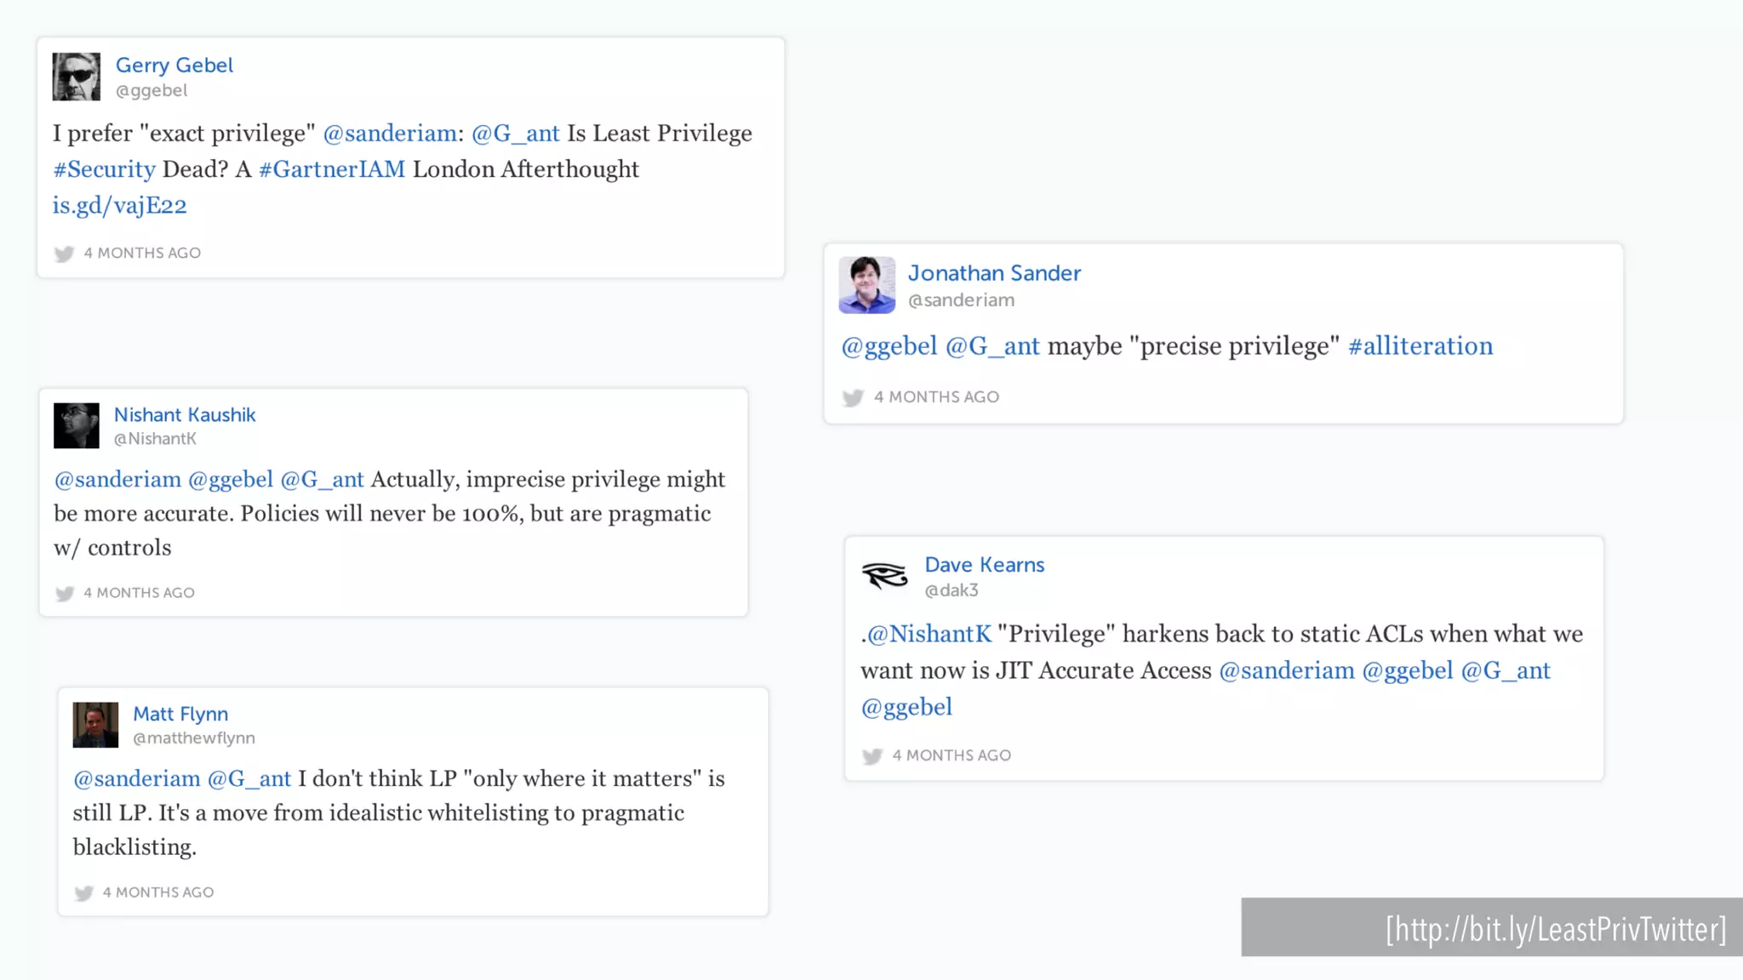Open the Jonathan Sander profile name link
The height and width of the screenshot is (980, 1743).
(994, 273)
